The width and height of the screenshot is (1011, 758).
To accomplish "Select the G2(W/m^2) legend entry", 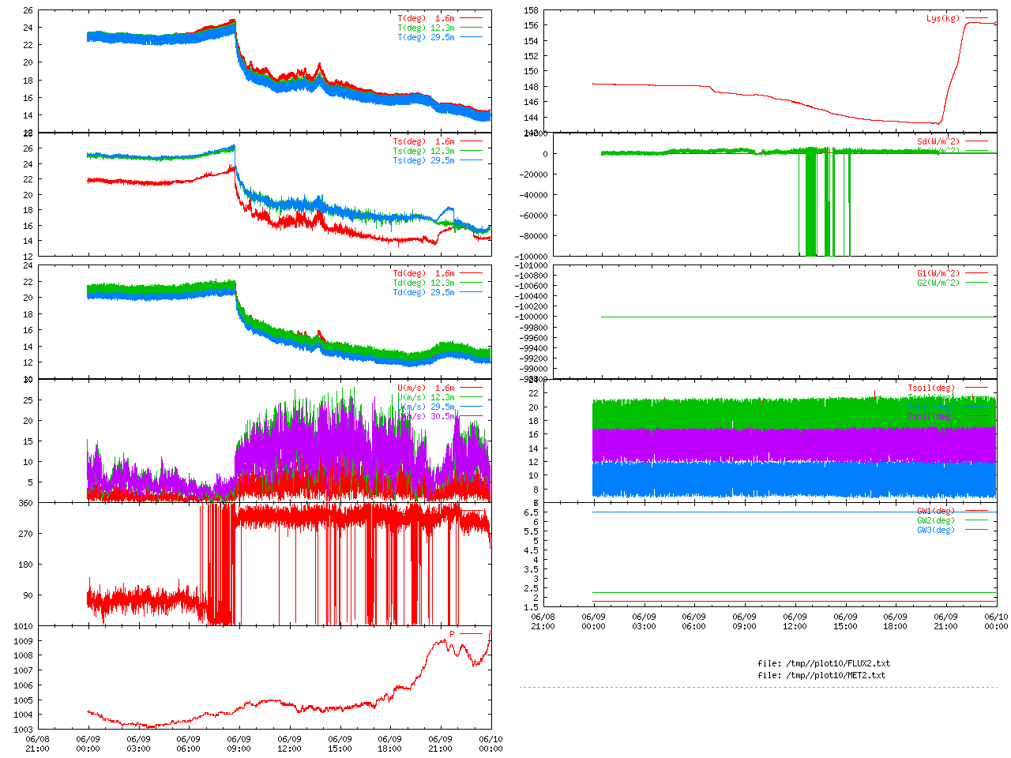I will point(938,283).
